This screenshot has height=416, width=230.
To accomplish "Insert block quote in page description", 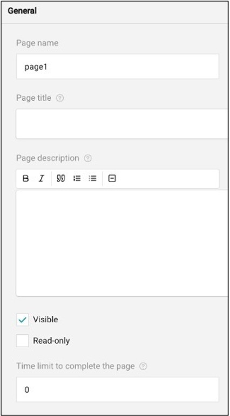I will pyautogui.click(x=61, y=178).
